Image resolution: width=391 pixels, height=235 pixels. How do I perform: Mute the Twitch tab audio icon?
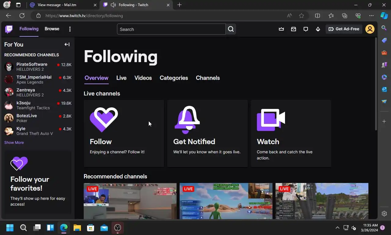pos(113,5)
